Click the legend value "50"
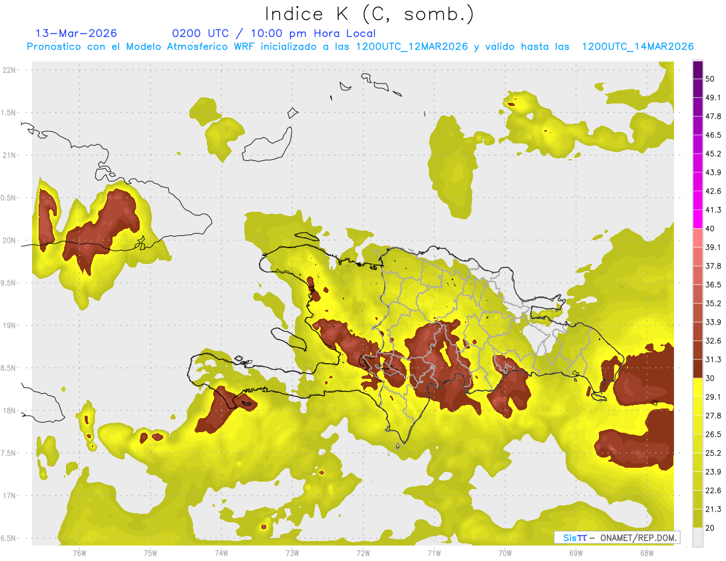The image size is (726, 561). click(710, 79)
